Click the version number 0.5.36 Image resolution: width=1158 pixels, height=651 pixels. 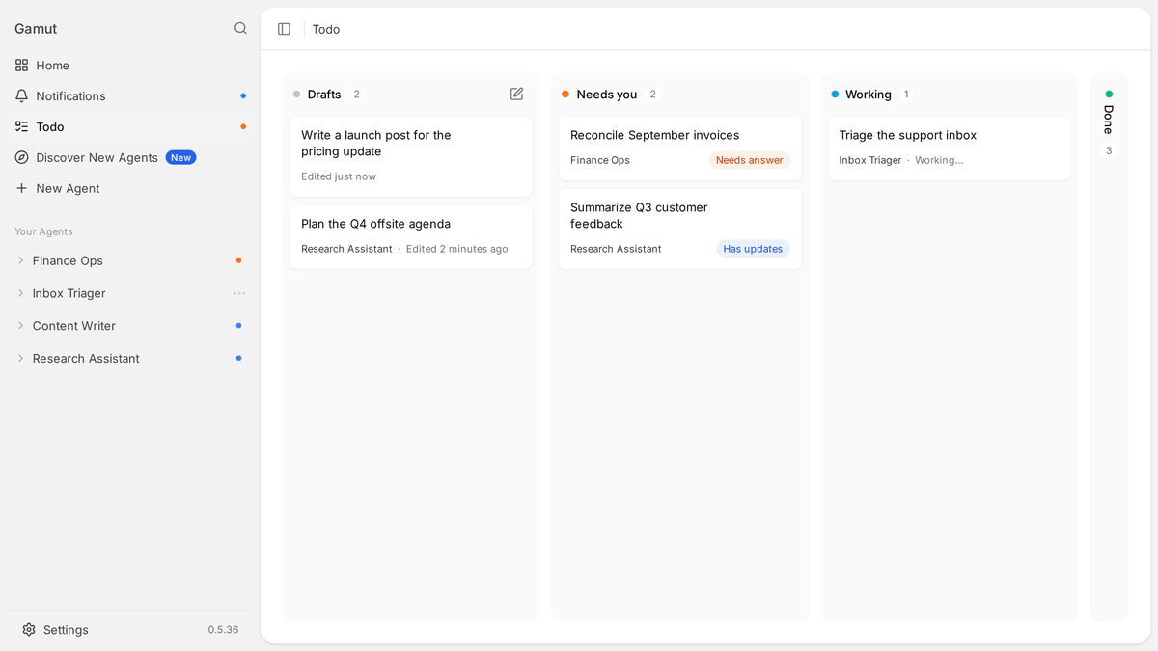pyautogui.click(x=223, y=630)
